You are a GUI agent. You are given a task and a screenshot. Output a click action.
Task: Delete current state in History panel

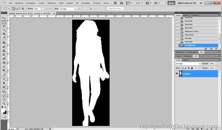[x=216, y=48]
